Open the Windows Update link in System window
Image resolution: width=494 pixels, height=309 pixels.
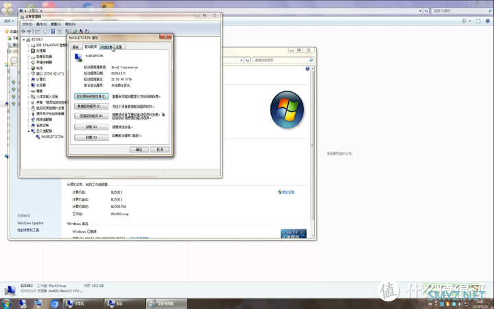30,223
